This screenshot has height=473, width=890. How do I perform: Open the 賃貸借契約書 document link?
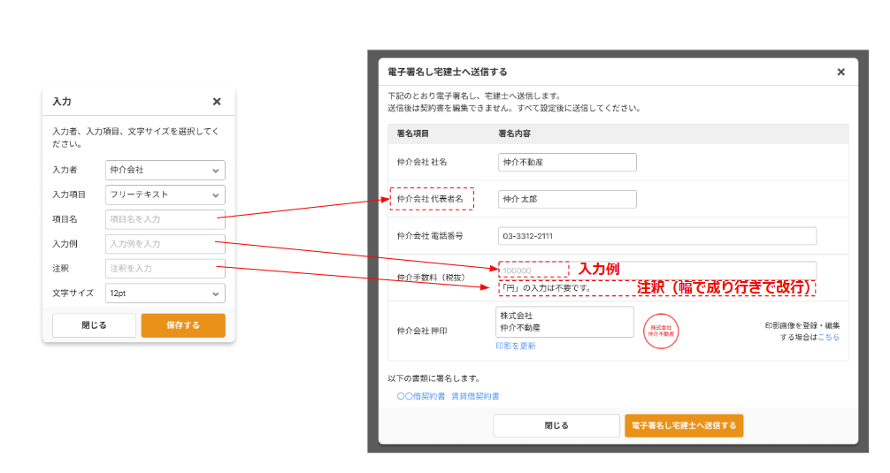[x=475, y=396]
